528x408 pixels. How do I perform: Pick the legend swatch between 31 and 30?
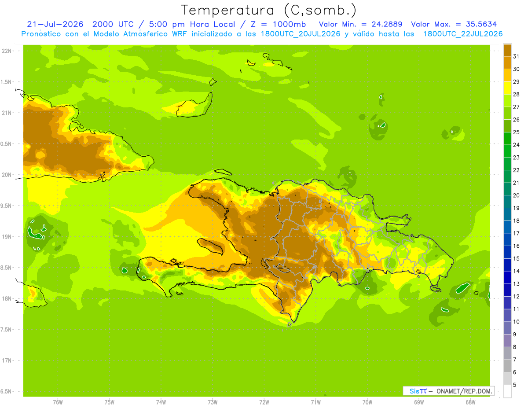(507, 62)
